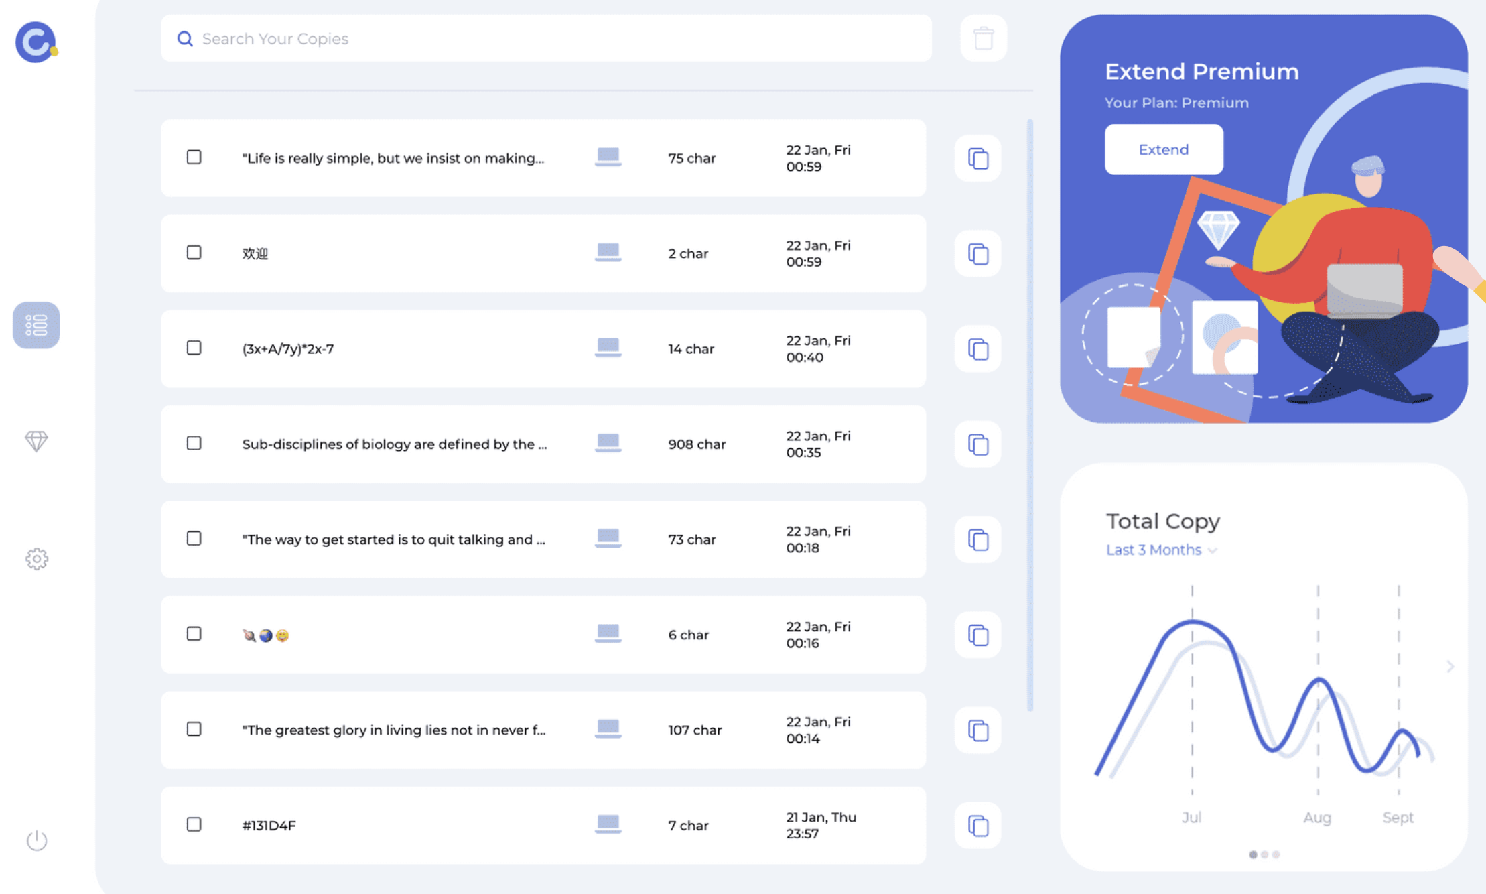Select first pagination dot under chart
Screen dimensions: 1486x894
coord(1252,854)
